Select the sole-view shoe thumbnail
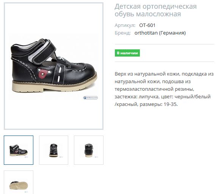Screen dimensions: 221x194 coord(19,182)
